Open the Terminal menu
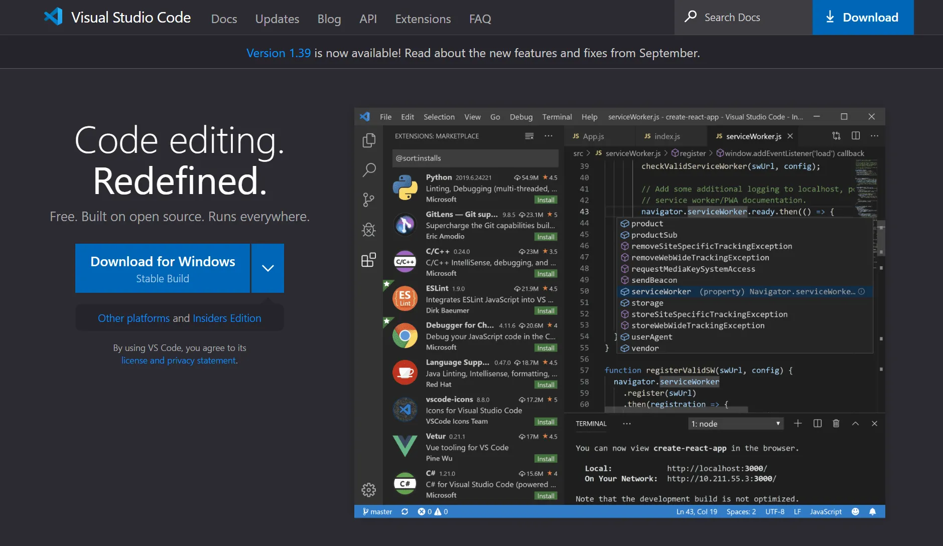943x546 pixels. 557,116
